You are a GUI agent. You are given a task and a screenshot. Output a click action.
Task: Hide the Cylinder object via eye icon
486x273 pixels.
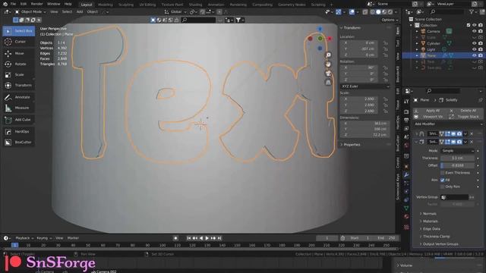[474, 43]
